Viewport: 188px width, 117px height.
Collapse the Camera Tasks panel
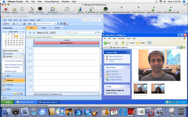pos(128,52)
